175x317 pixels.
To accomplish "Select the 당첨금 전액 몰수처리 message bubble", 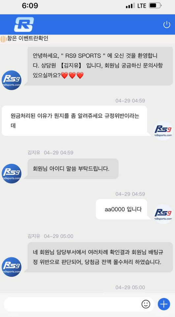I will [x=100, y=257].
